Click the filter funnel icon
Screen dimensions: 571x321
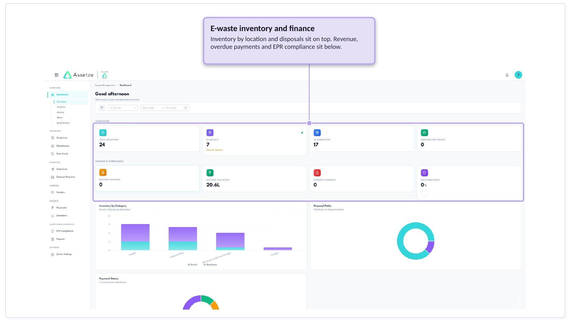pyautogui.click(x=102, y=108)
